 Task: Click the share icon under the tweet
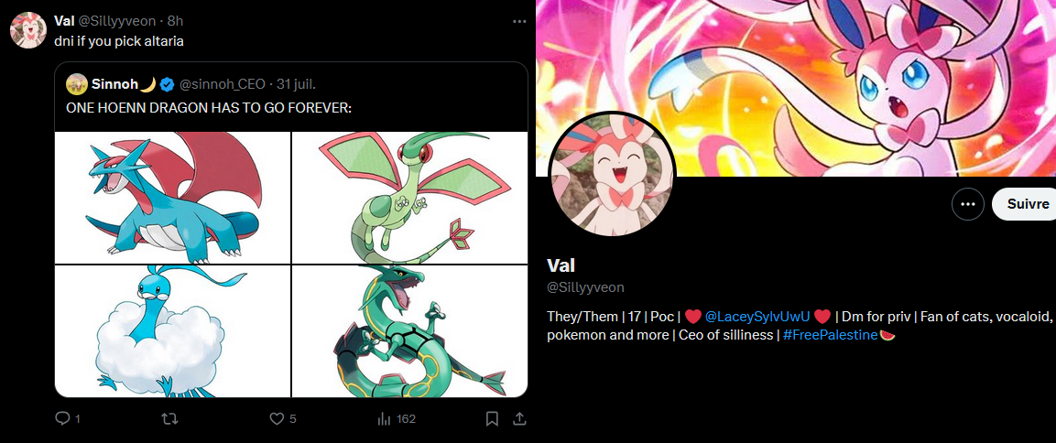pyautogui.click(x=519, y=419)
